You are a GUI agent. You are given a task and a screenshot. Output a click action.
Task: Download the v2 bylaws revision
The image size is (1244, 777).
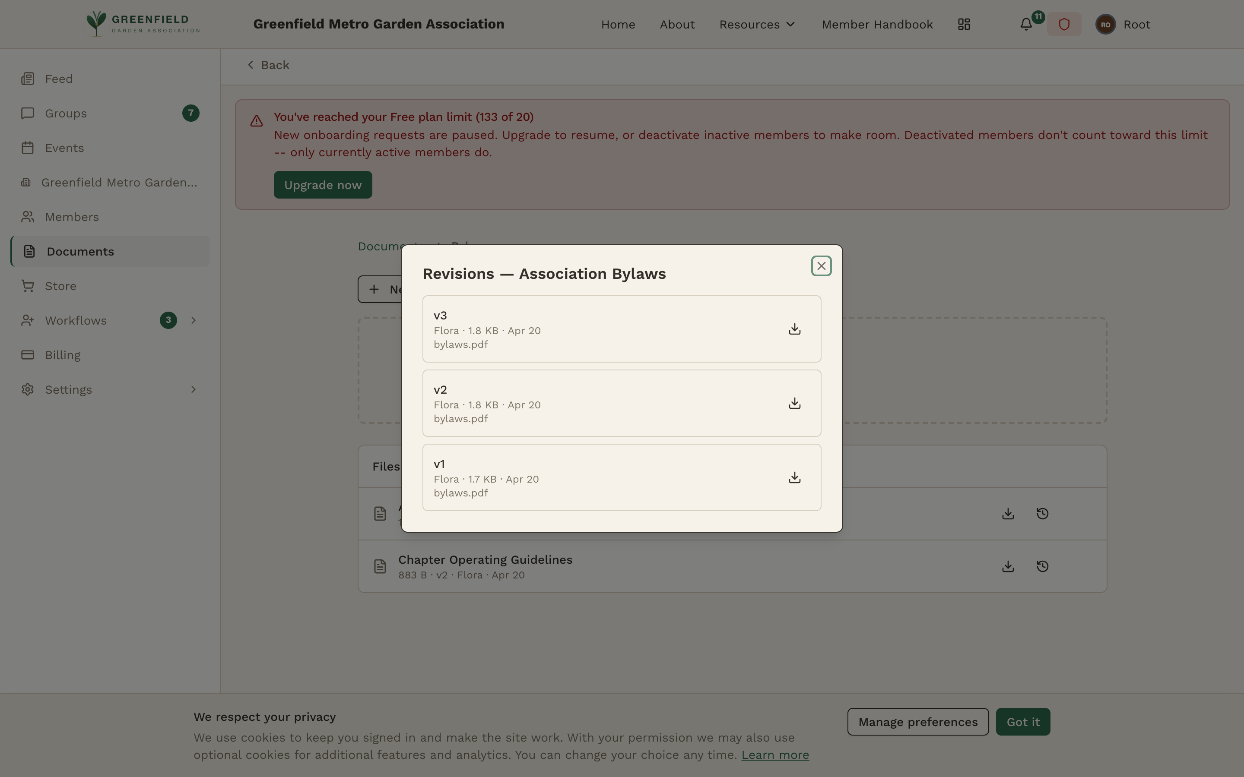[x=794, y=404]
